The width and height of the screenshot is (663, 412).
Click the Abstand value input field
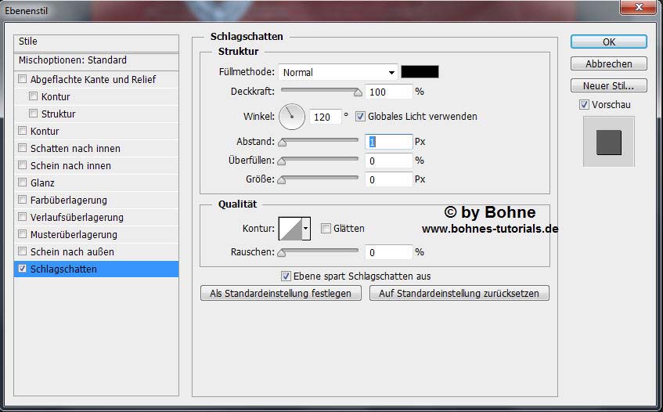point(388,142)
